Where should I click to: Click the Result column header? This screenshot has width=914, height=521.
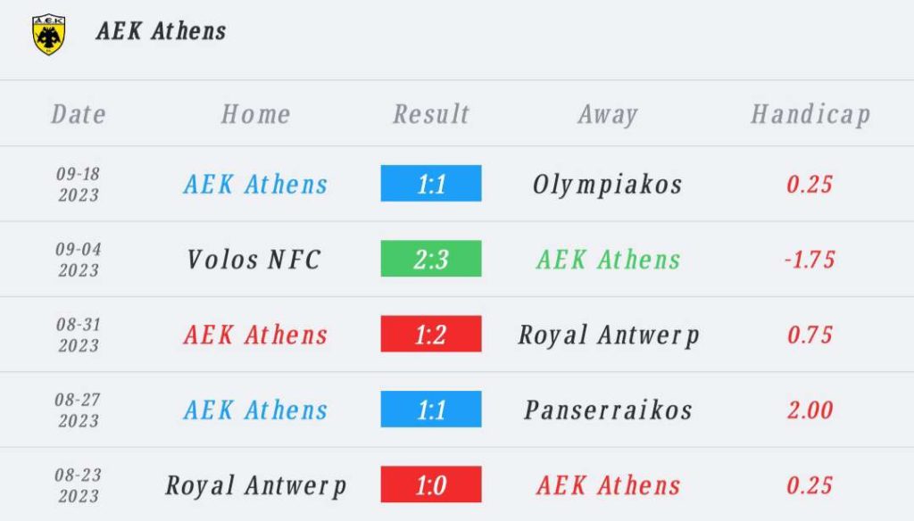click(x=431, y=114)
